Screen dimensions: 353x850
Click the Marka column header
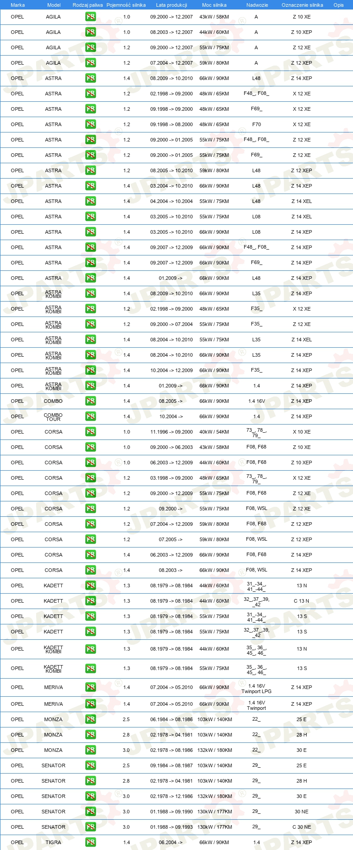tap(18, 5)
